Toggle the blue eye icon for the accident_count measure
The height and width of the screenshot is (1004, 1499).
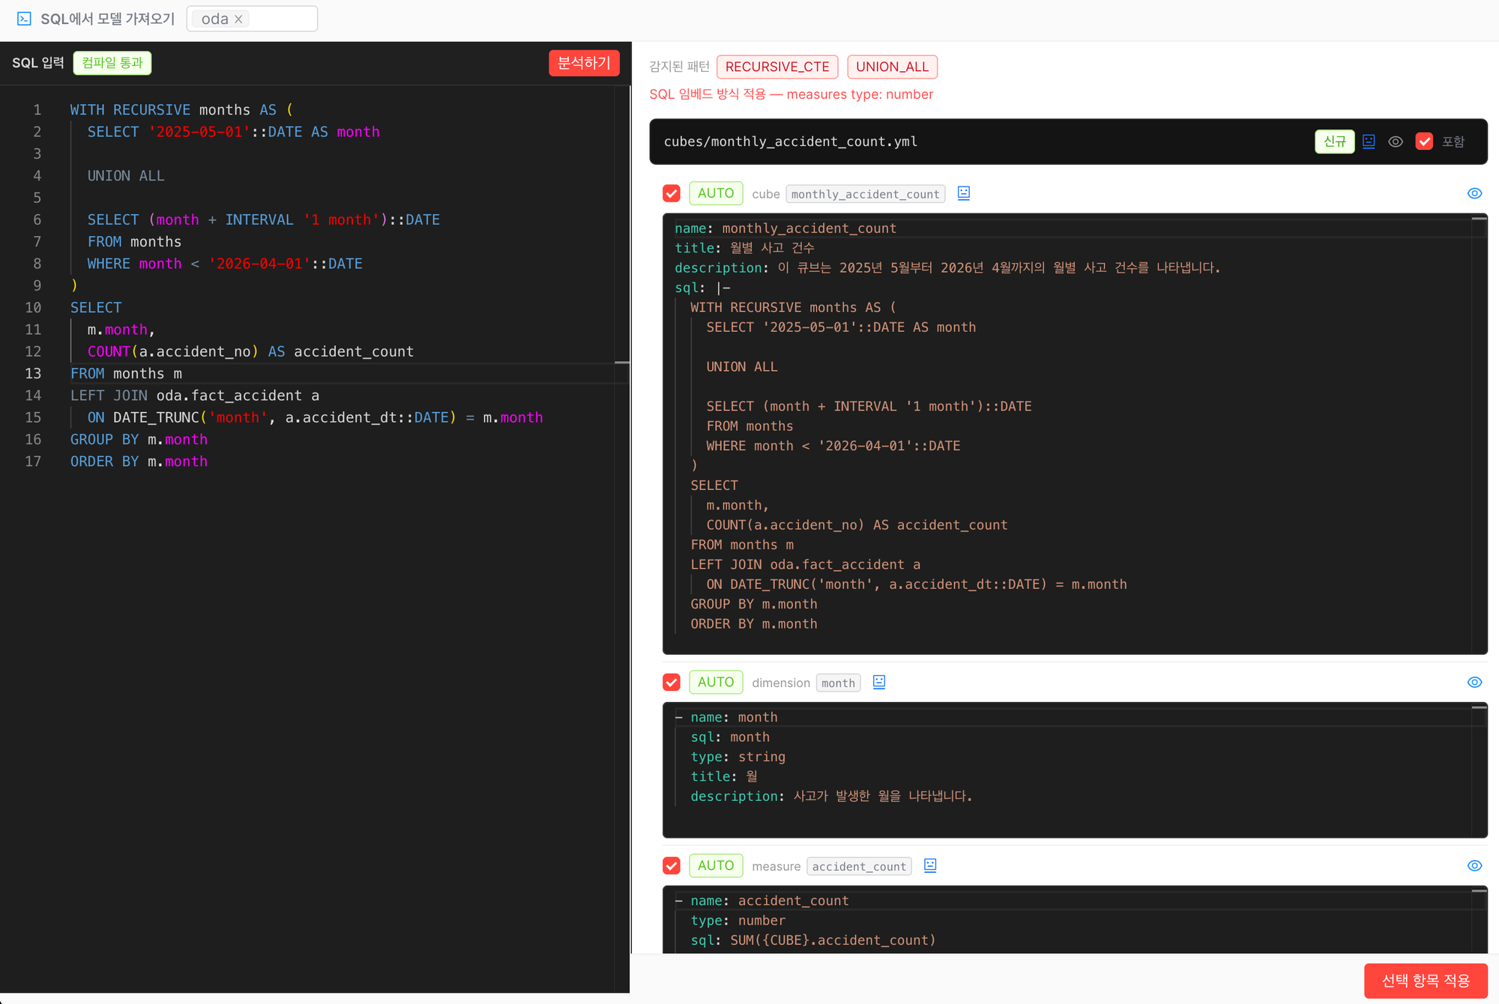pyautogui.click(x=1474, y=866)
